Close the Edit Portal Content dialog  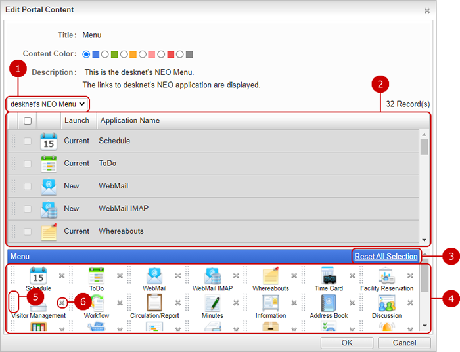coord(427,11)
